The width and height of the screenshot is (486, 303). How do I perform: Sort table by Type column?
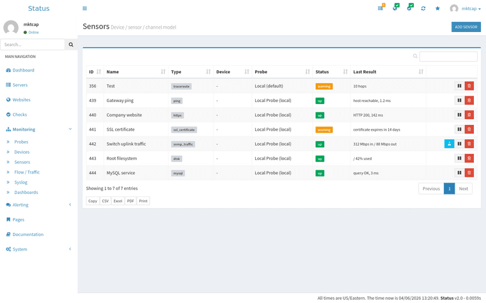[x=191, y=71]
